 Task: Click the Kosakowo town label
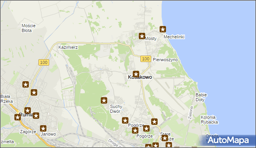tap(140, 77)
